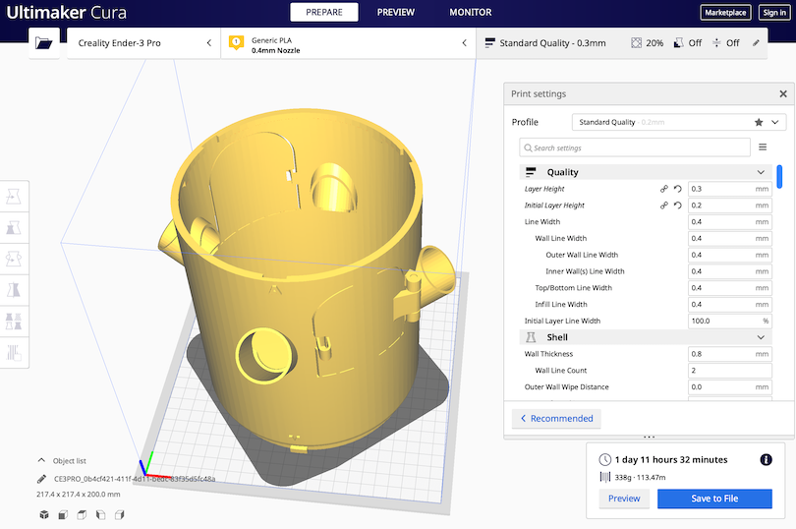The width and height of the screenshot is (796, 529).
Task: Select the Support Blocker tool
Action: coord(14,352)
